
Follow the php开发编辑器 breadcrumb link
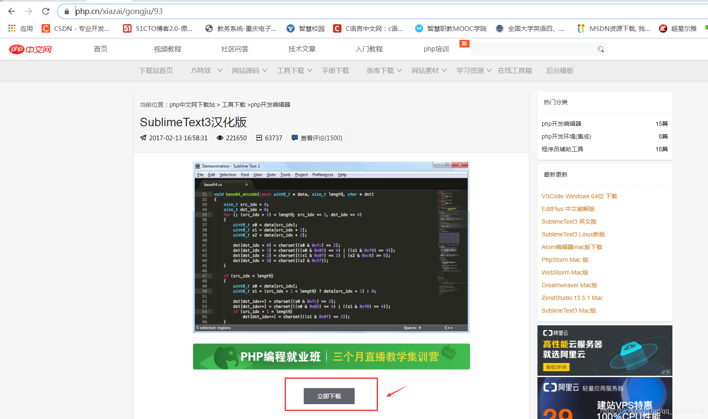coord(270,105)
